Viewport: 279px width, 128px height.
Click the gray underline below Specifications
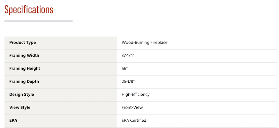(38, 21)
